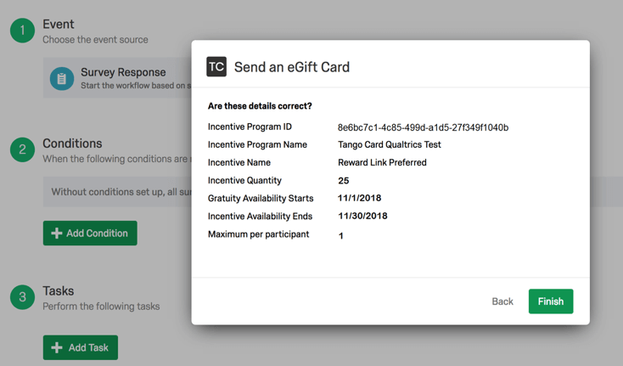
Task: Click the Survey Response clipboard icon
Action: click(x=62, y=79)
